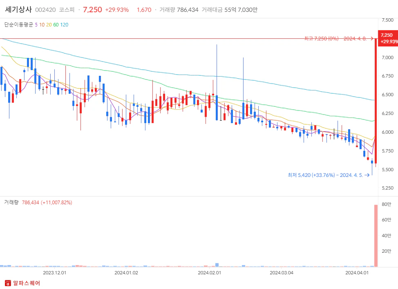Click the 거래량 volume panel label

11,202
